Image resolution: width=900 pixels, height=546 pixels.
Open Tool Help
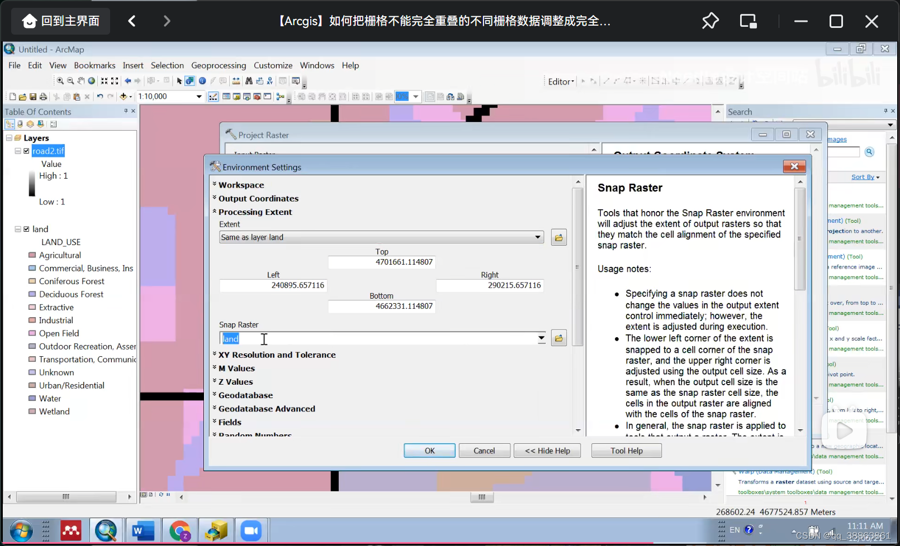(x=627, y=451)
